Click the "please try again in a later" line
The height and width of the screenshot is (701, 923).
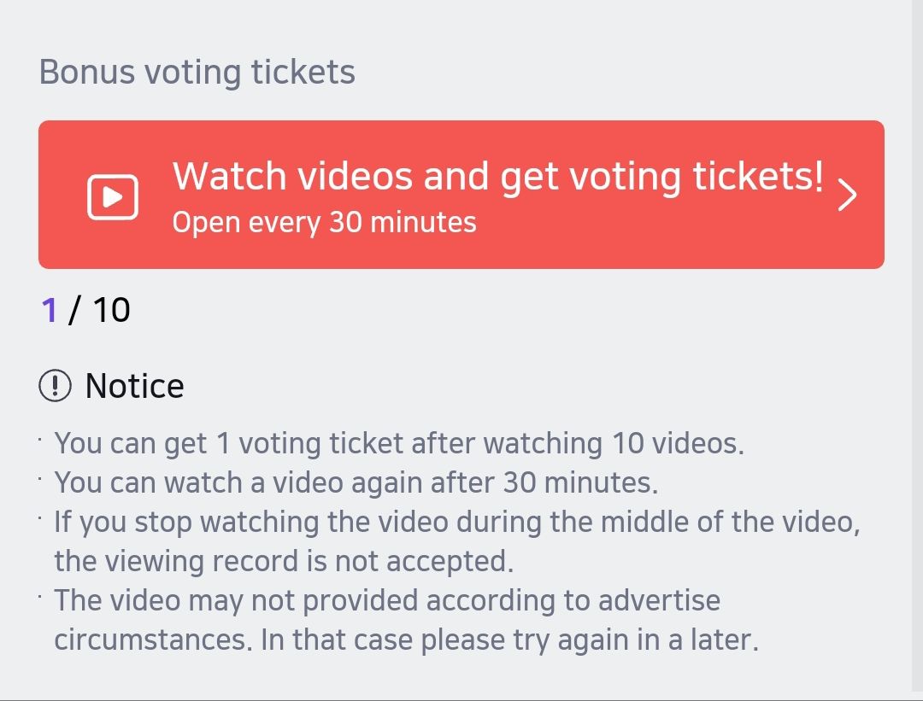406,640
